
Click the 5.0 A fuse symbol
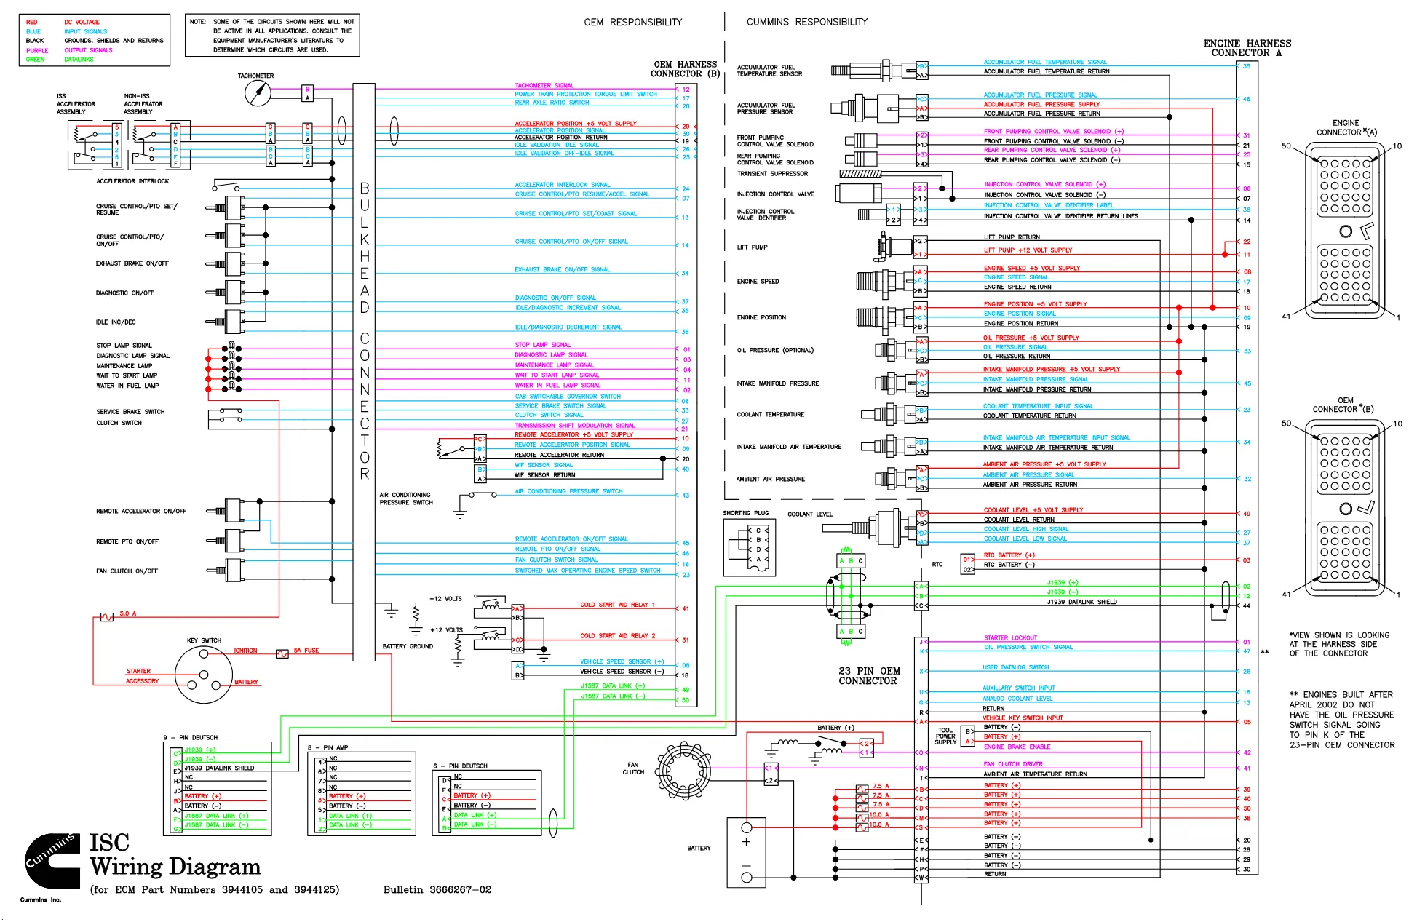coord(107,617)
